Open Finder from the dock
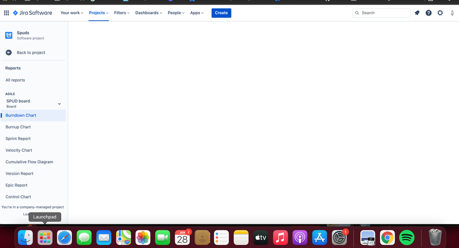Image resolution: width=459 pixels, height=248 pixels. point(25,237)
